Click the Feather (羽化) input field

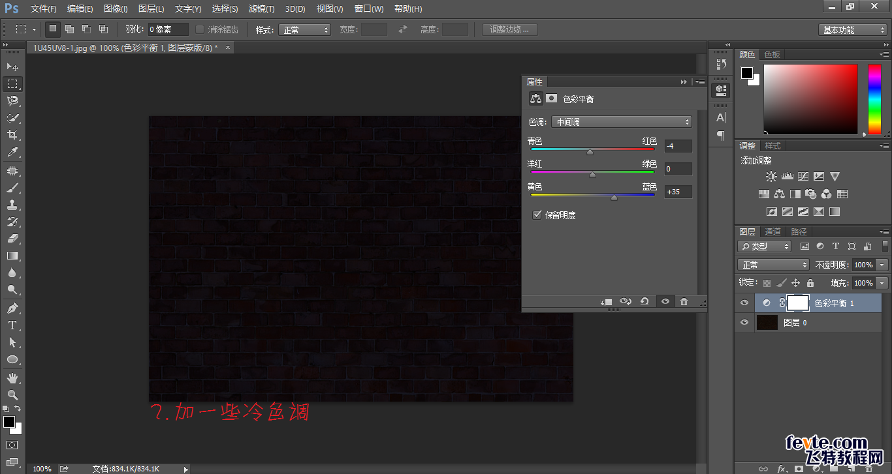tap(168, 29)
